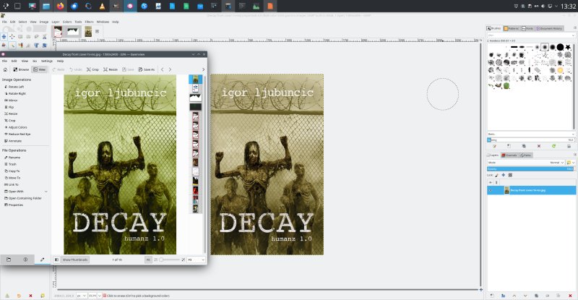Toggle the sidebar panel button
This screenshot has height=300, width=578.
tap(57, 259)
